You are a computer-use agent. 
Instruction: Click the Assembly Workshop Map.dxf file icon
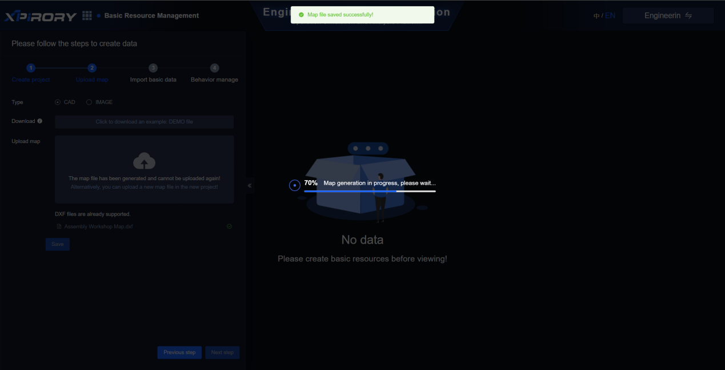coord(59,226)
